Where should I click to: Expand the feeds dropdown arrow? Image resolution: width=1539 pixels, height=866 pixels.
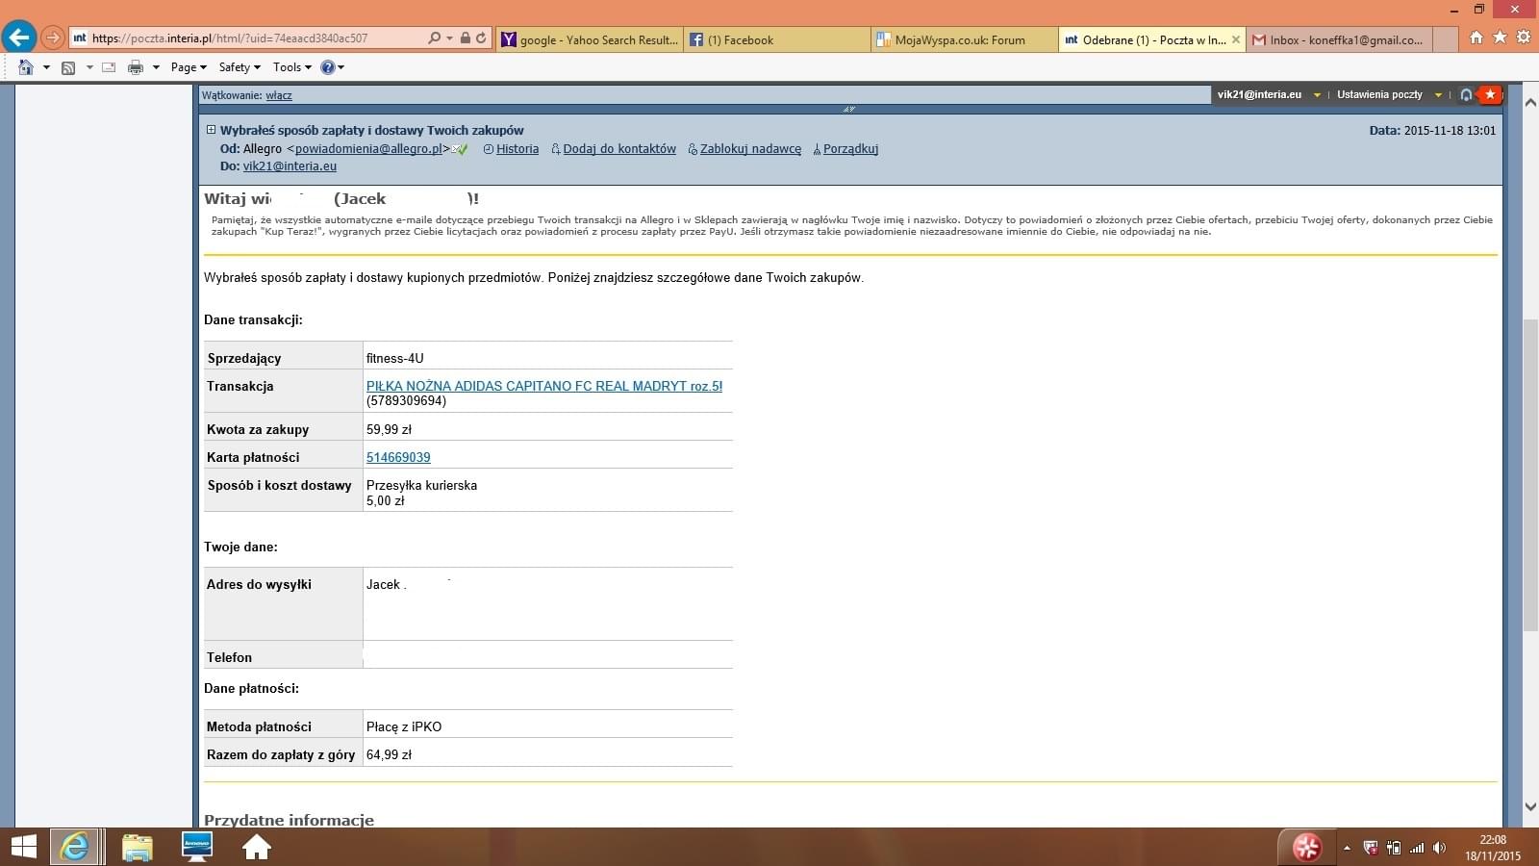(89, 67)
